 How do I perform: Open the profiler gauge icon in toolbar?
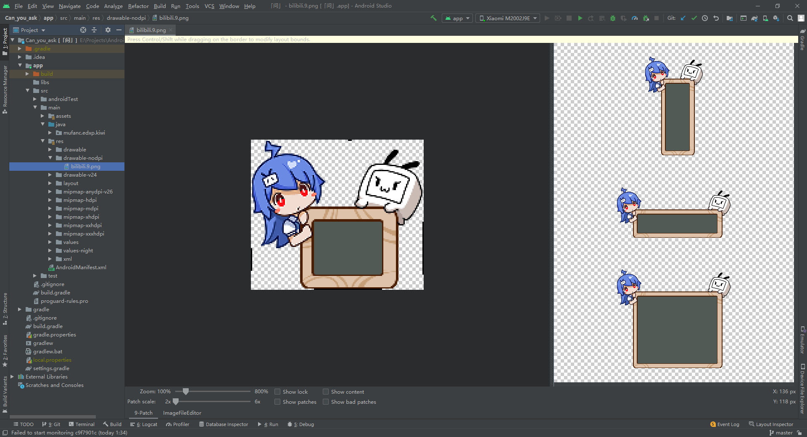pos(635,18)
